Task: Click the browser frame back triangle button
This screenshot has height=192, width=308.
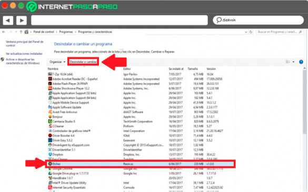Action: pyautogui.click(x=8, y=20)
